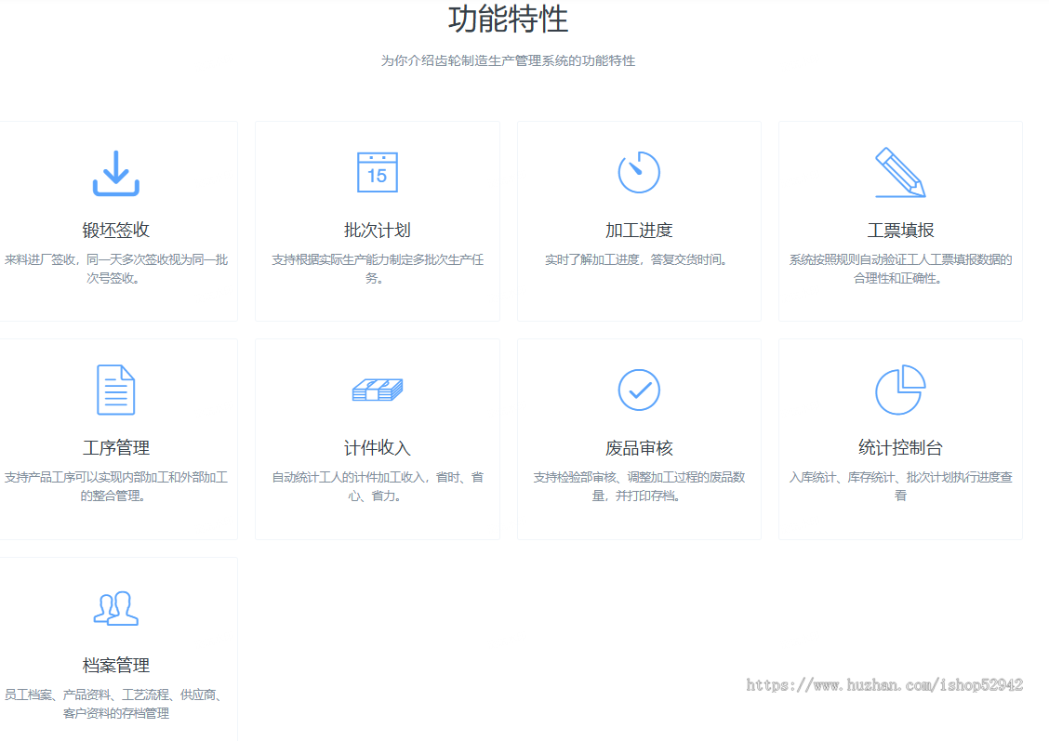Click description starting 系统按照规则自动验证
The height and width of the screenshot is (741, 1049).
click(x=900, y=269)
